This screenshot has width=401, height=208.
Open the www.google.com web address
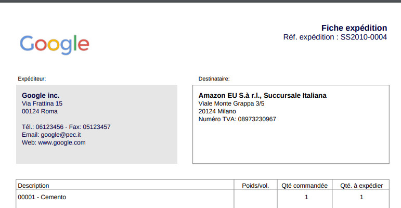(x=61, y=142)
